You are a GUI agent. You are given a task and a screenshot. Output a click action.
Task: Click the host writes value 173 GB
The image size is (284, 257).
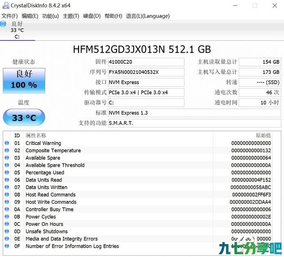click(260, 72)
